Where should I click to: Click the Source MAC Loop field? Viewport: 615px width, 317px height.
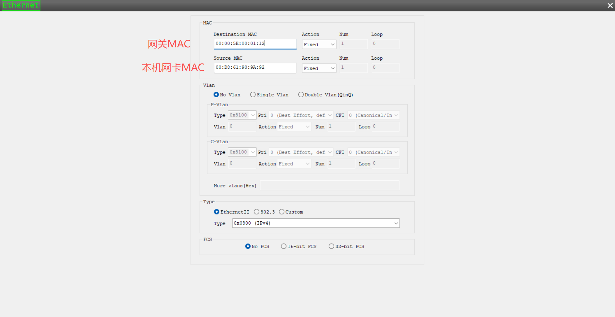(385, 68)
